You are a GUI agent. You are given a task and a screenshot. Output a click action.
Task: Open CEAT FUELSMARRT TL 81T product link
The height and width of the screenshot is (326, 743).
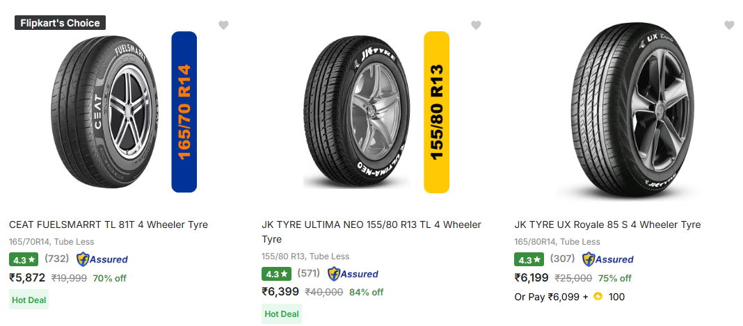109,225
